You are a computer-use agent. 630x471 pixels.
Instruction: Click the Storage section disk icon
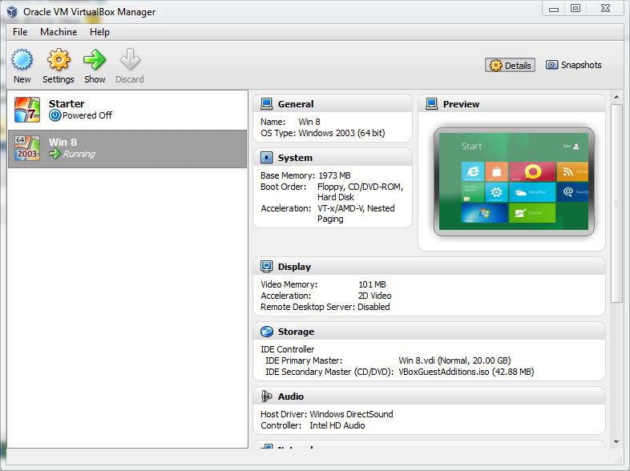click(x=266, y=332)
